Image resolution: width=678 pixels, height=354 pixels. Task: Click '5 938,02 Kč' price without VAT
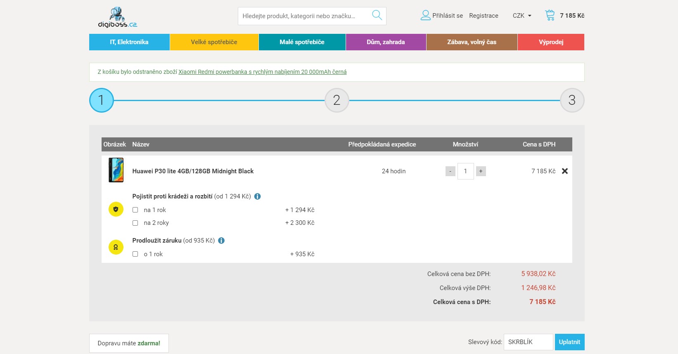pos(538,274)
